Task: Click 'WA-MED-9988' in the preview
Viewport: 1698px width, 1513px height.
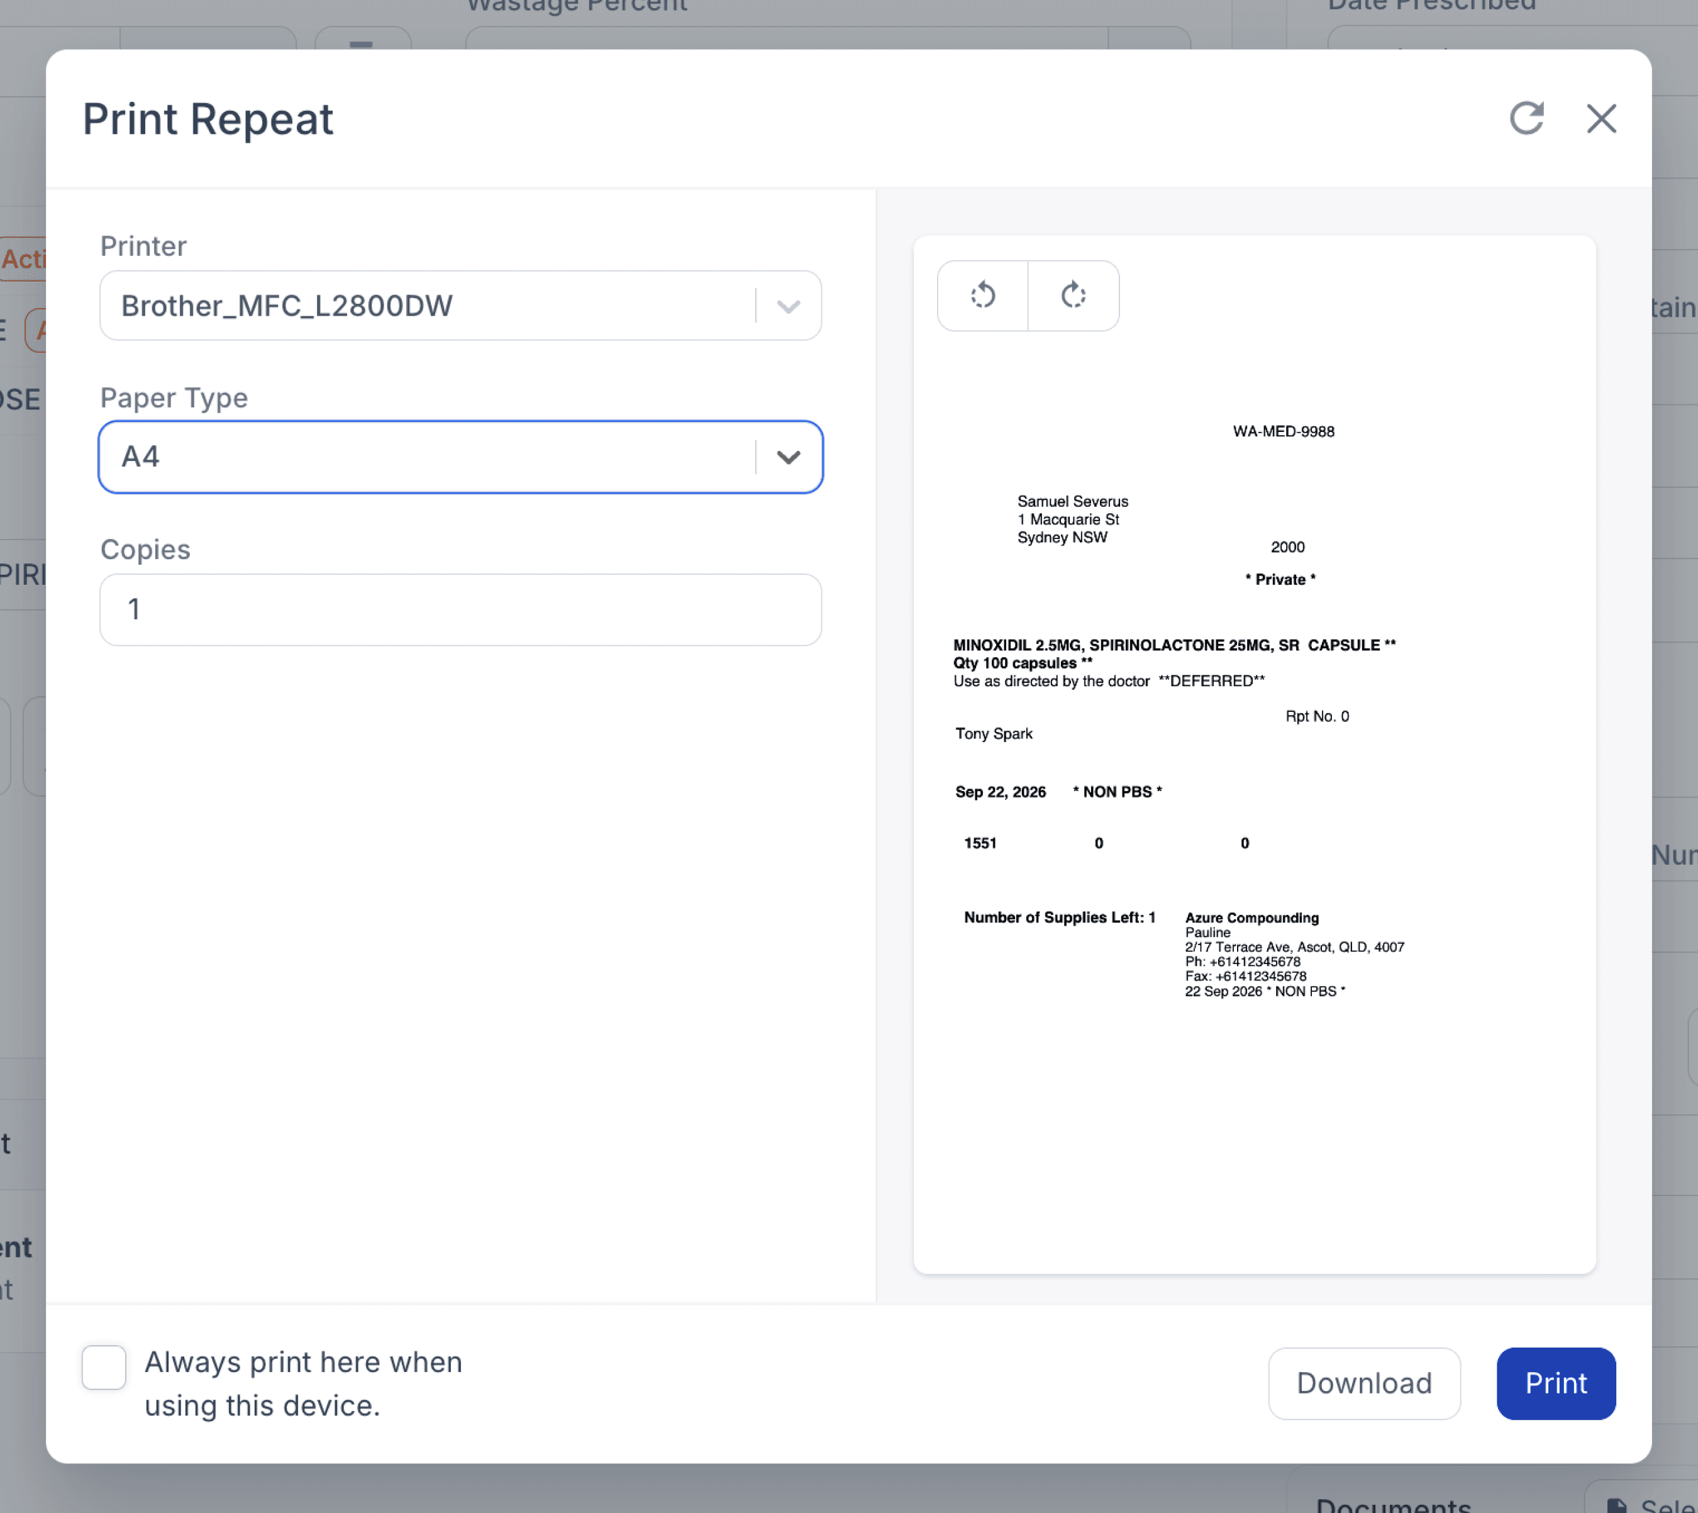Action: click(1283, 431)
